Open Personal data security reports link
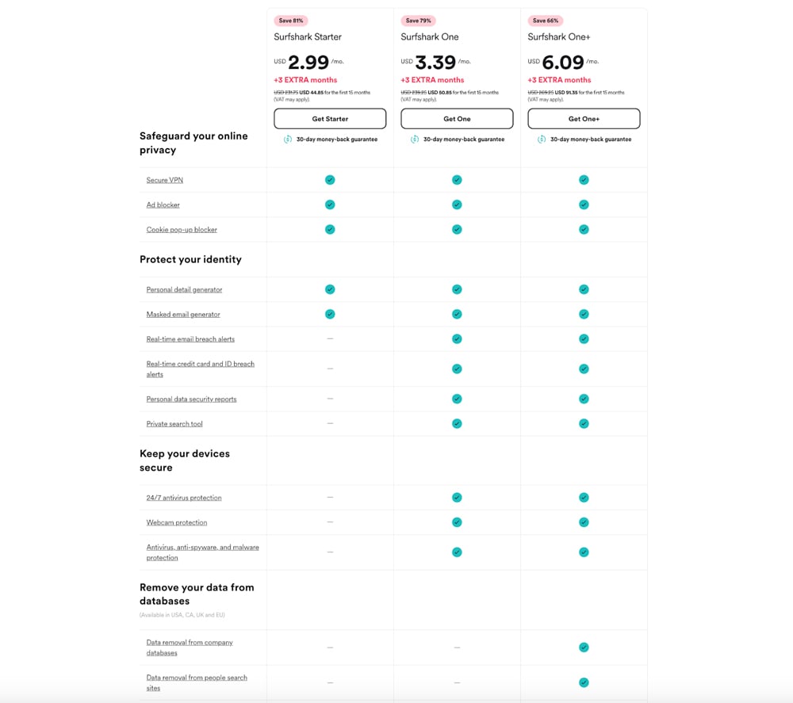 [x=191, y=399]
